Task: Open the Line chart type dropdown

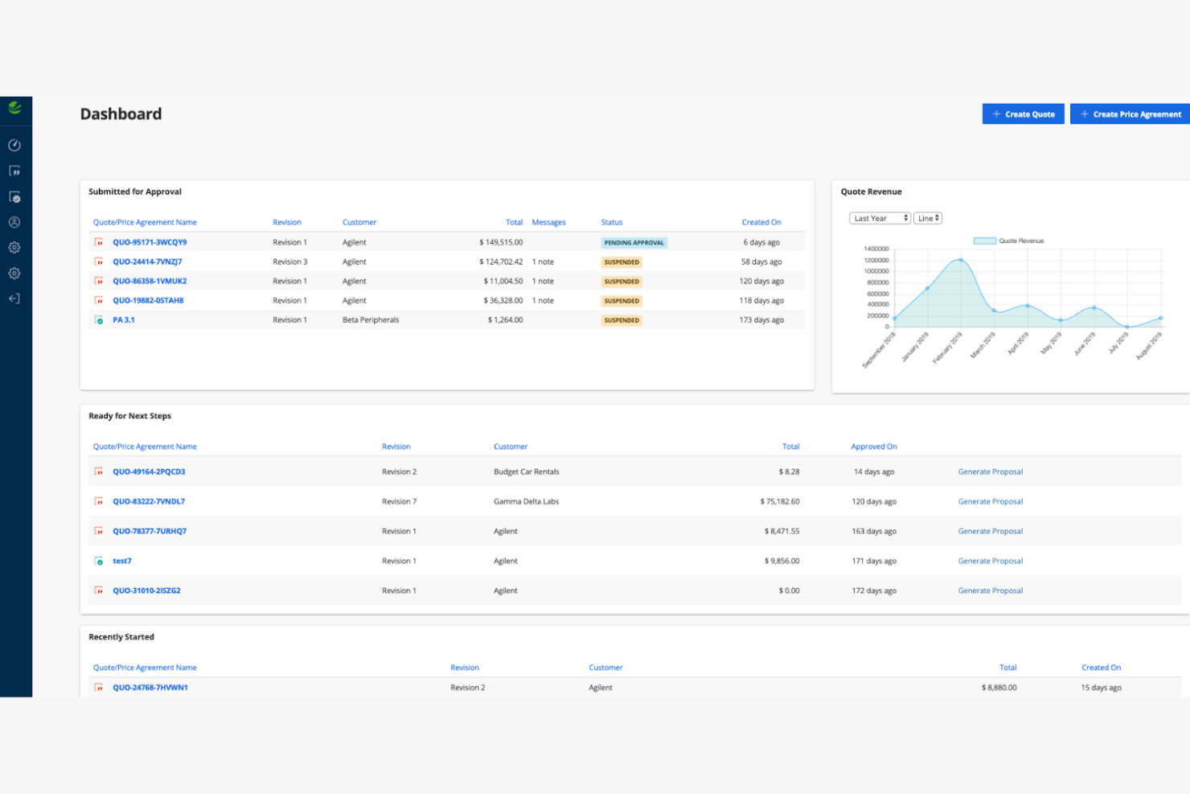Action: click(928, 217)
